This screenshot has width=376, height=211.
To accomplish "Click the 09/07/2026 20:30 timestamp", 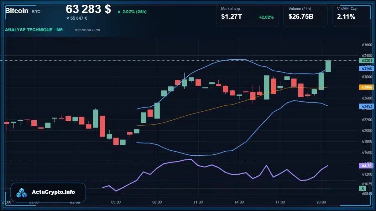I will click(87, 30).
